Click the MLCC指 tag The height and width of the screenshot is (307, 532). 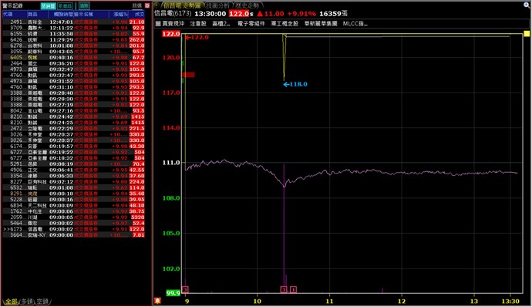click(355, 23)
